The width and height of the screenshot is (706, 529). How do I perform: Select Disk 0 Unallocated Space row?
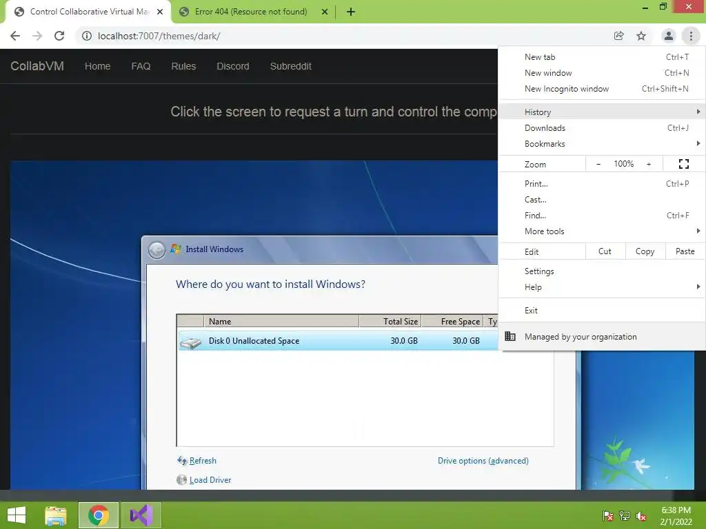[338, 341]
